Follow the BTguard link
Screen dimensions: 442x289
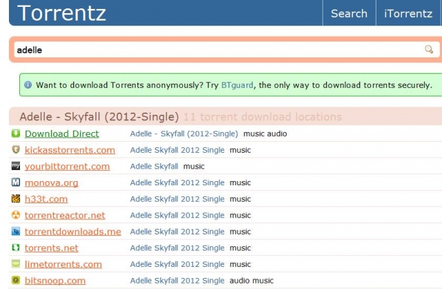[x=237, y=85]
